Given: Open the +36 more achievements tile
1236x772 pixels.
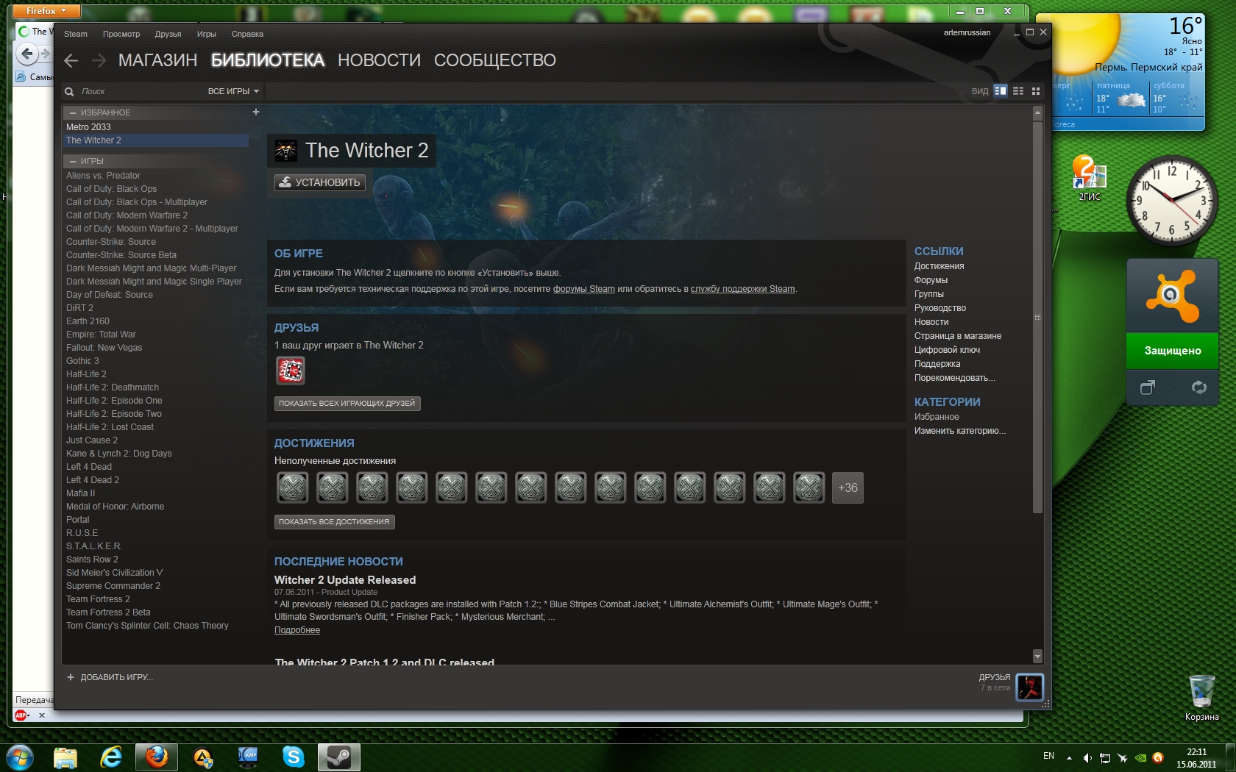Looking at the screenshot, I should click(848, 487).
